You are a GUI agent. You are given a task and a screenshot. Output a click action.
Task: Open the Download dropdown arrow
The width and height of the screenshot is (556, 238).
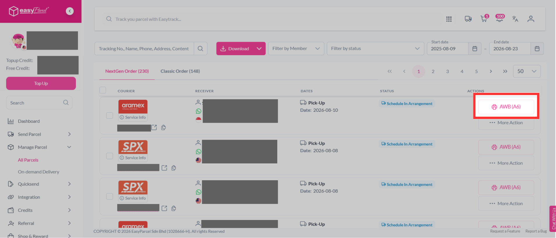click(259, 48)
